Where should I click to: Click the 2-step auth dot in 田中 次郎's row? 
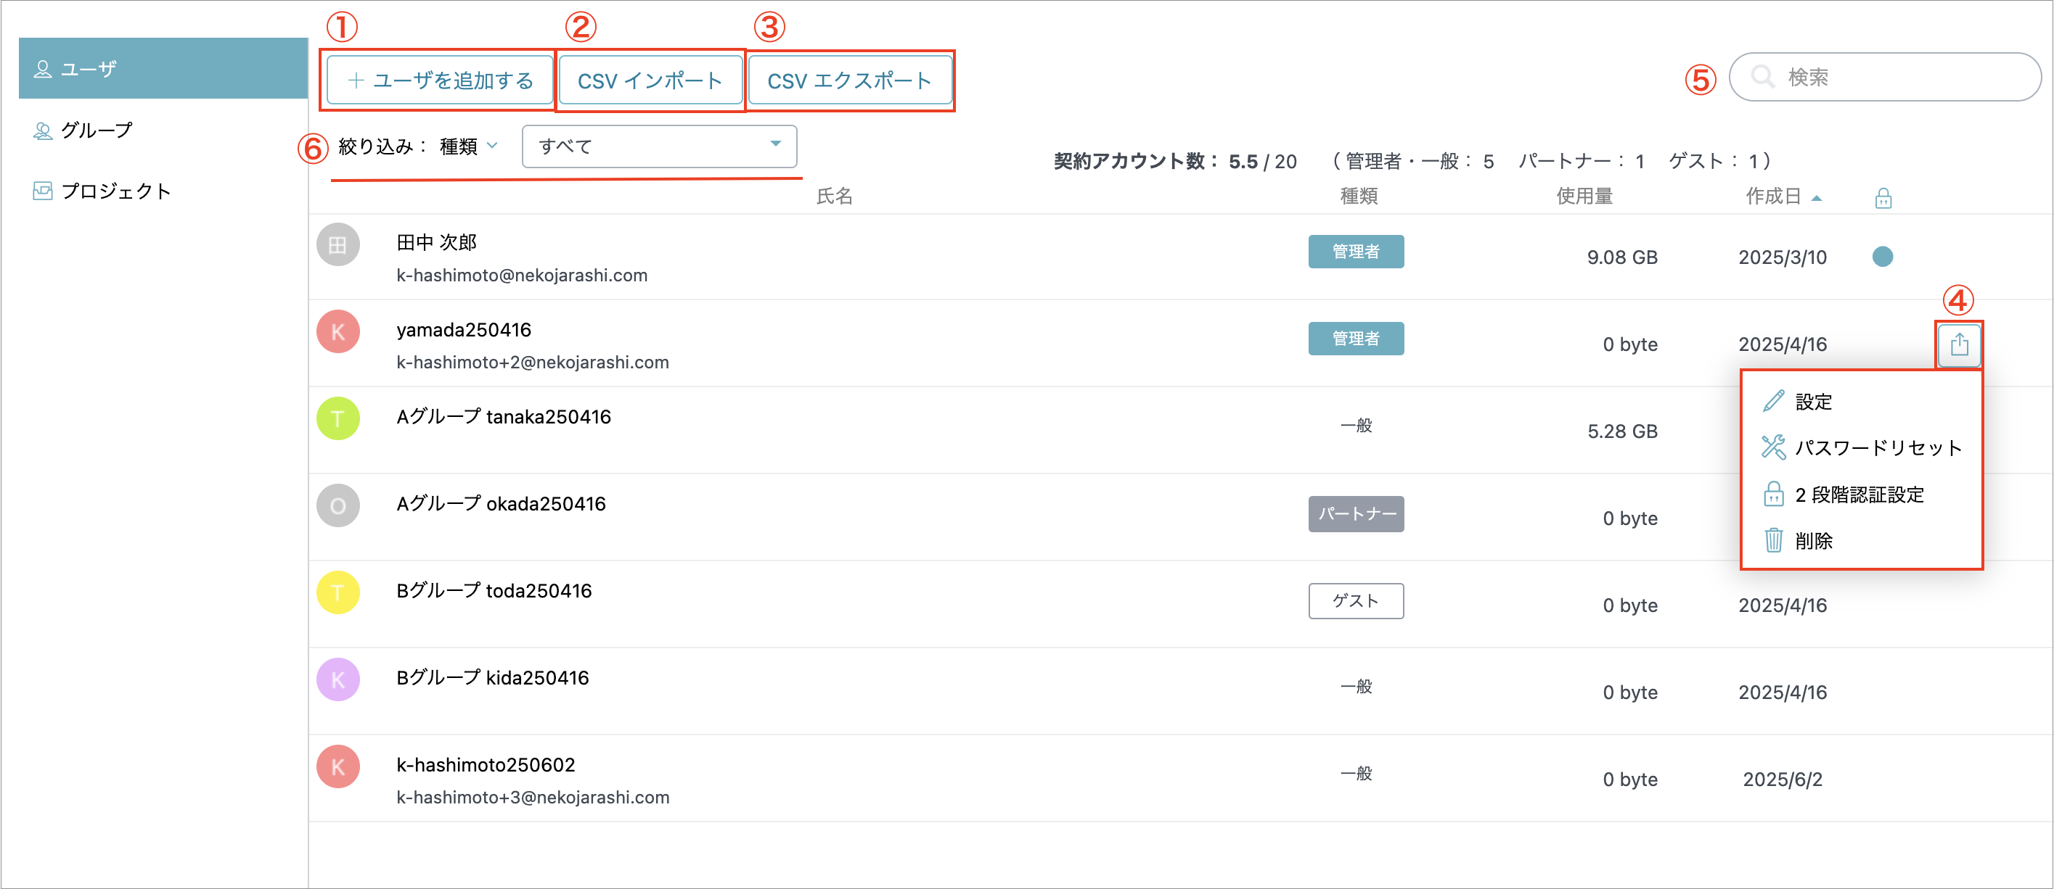click(1883, 257)
